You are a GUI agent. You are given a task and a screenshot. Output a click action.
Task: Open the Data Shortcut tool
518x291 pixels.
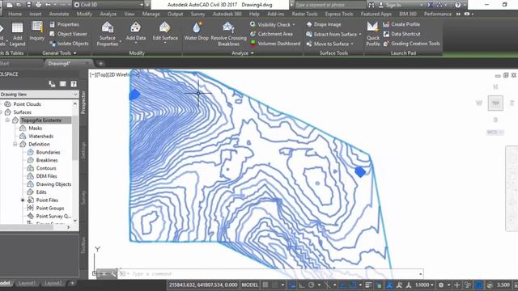coord(401,34)
